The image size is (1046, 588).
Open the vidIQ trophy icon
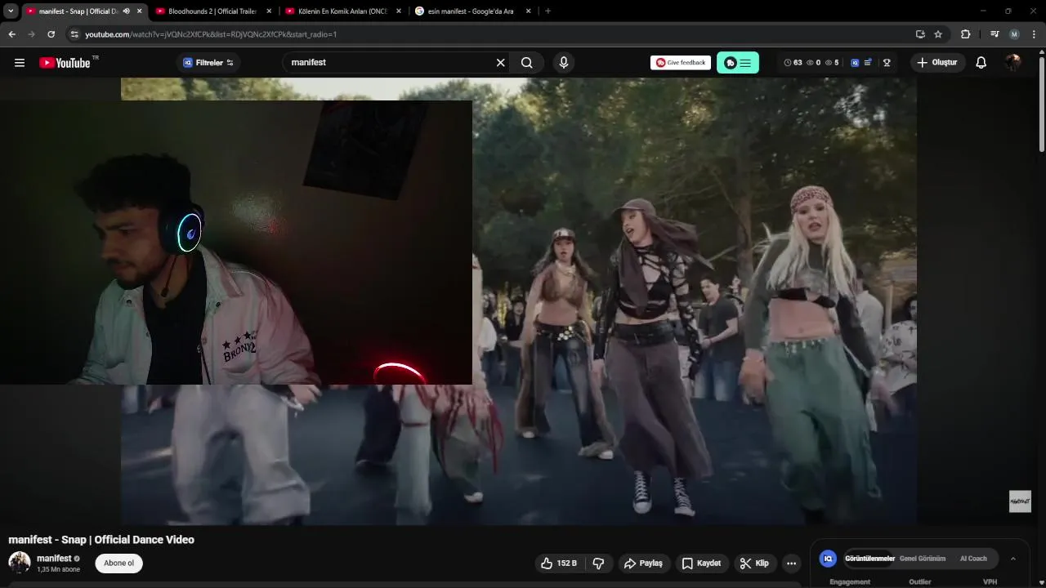887,63
